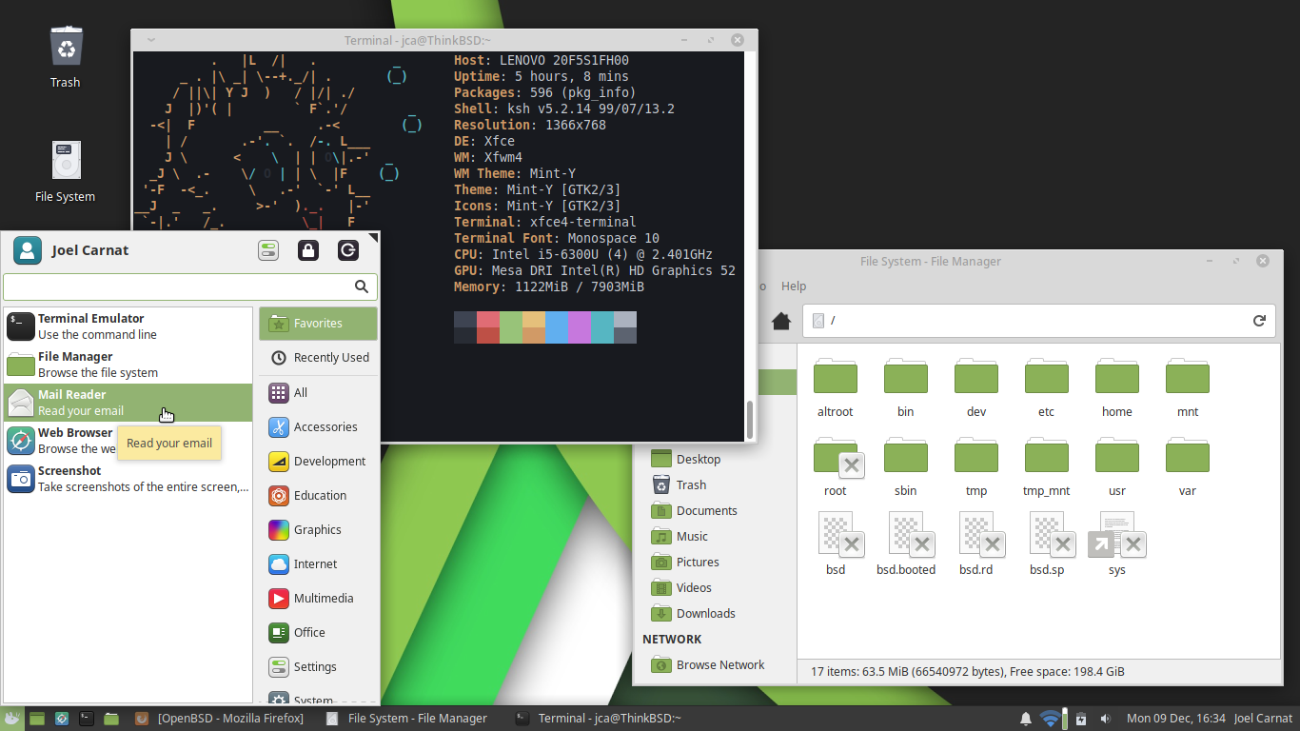
Task: Click the volume speaker icon in panel
Action: tap(1105, 719)
